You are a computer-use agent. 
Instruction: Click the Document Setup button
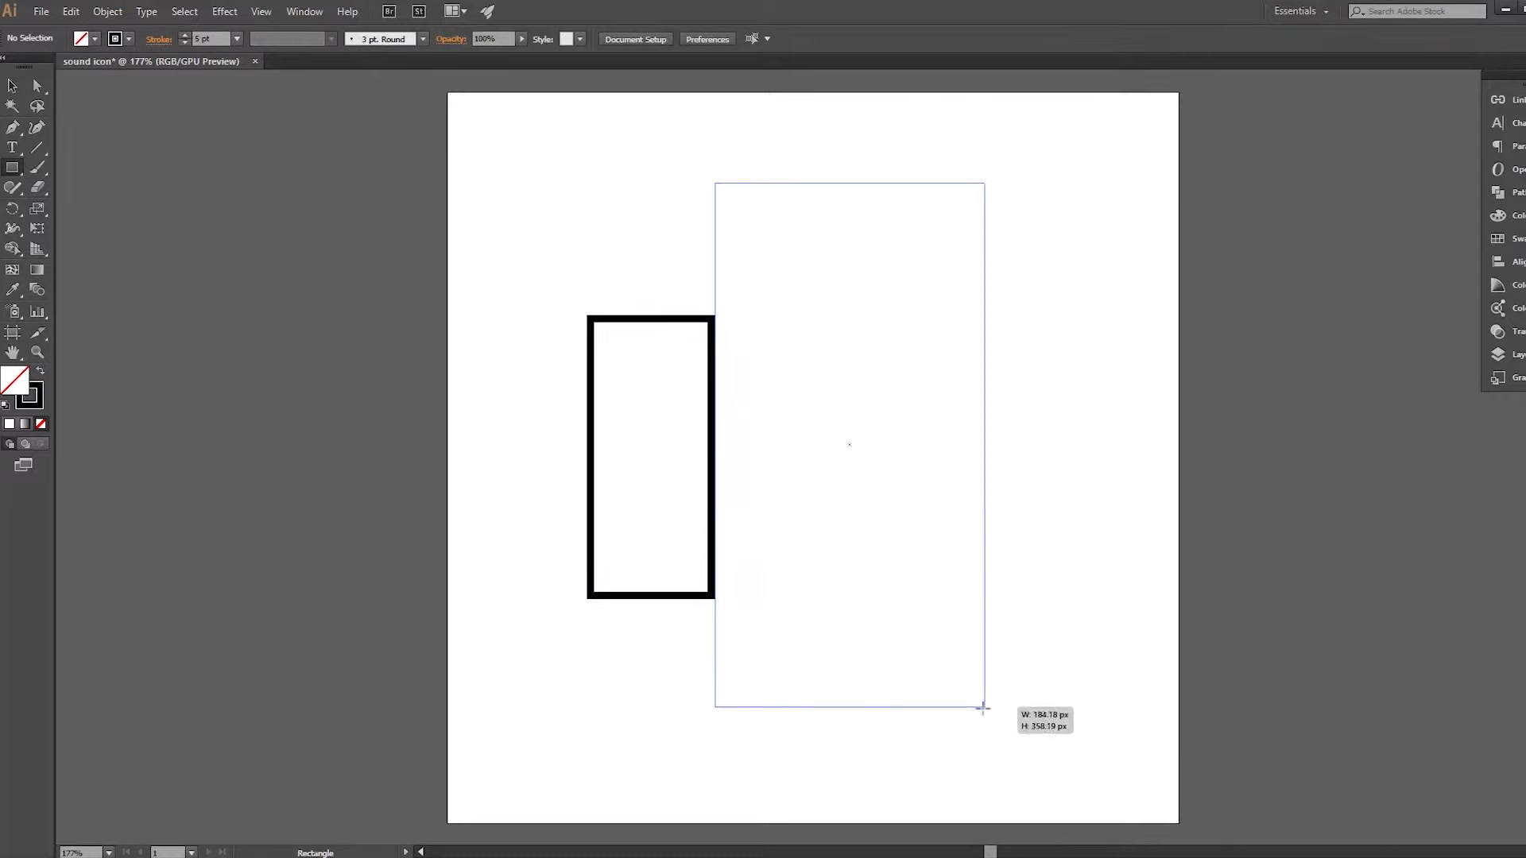635,39
